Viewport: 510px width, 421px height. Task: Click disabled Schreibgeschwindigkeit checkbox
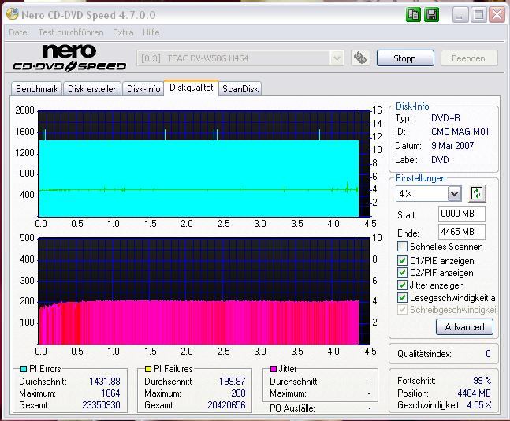[x=402, y=309]
